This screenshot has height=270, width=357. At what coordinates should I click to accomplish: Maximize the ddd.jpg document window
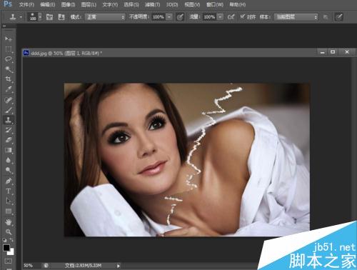pyautogui.click(x=333, y=52)
